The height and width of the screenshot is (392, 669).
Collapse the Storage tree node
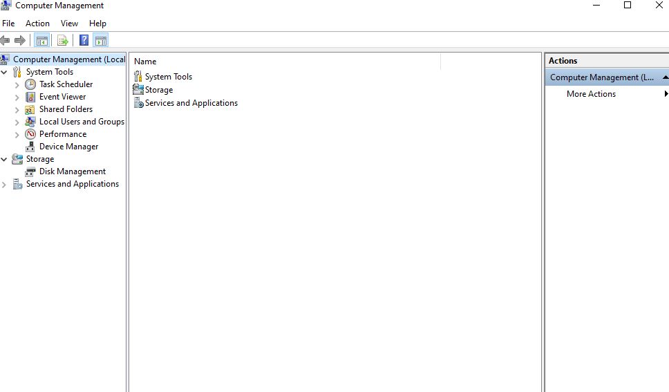coord(4,159)
